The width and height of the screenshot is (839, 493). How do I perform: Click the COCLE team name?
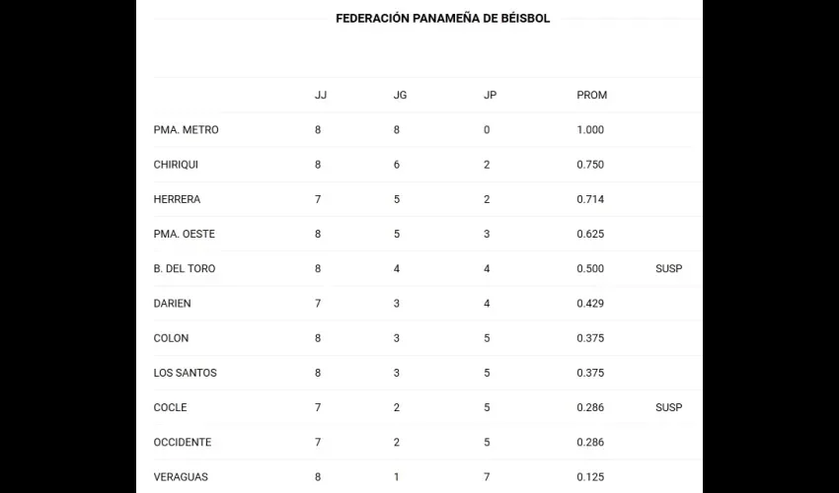pyautogui.click(x=170, y=408)
